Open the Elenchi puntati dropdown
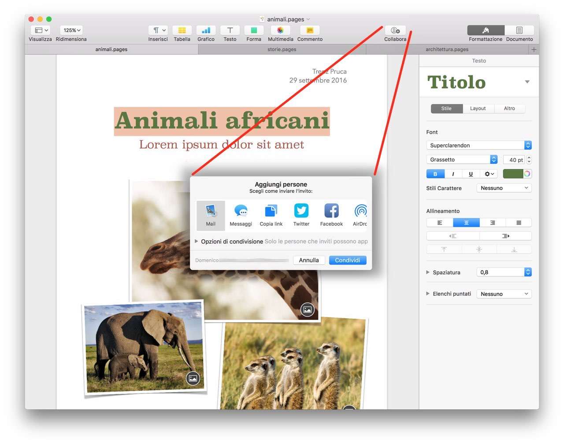The height and width of the screenshot is (445, 564). point(504,294)
